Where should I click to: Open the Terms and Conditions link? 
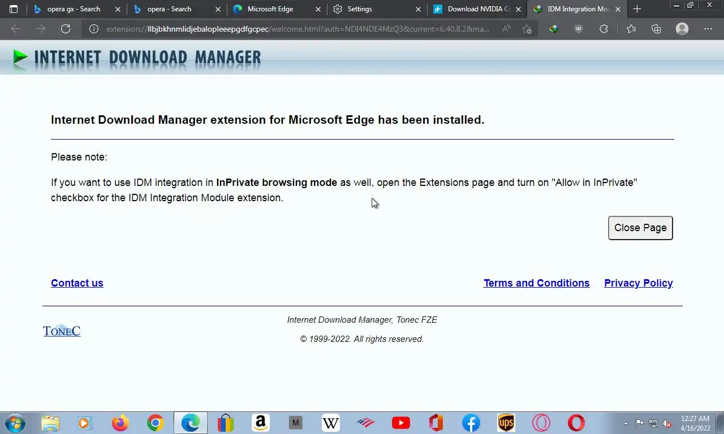pos(536,283)
